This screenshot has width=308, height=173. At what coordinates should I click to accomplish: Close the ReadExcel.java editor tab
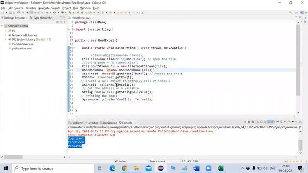point(93,18)
